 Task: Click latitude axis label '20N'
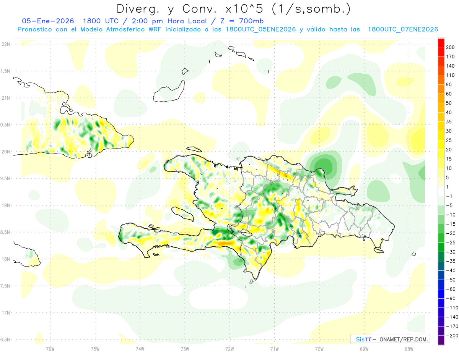click(5, 152)
